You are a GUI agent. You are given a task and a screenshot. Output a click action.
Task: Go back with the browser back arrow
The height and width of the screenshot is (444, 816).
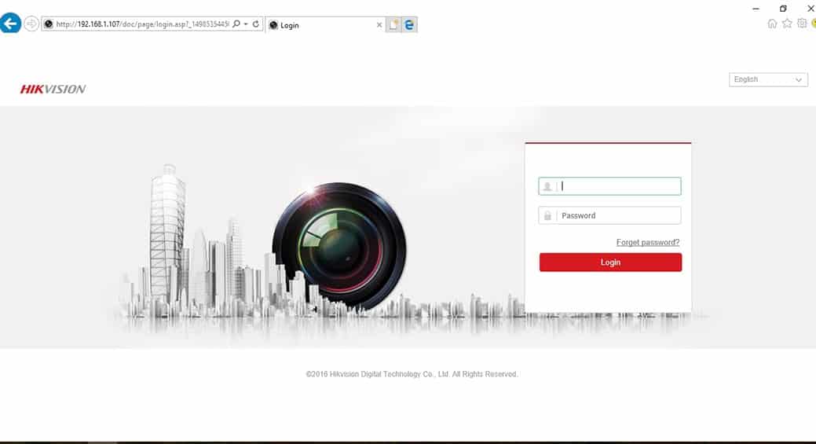coord(10,24)
